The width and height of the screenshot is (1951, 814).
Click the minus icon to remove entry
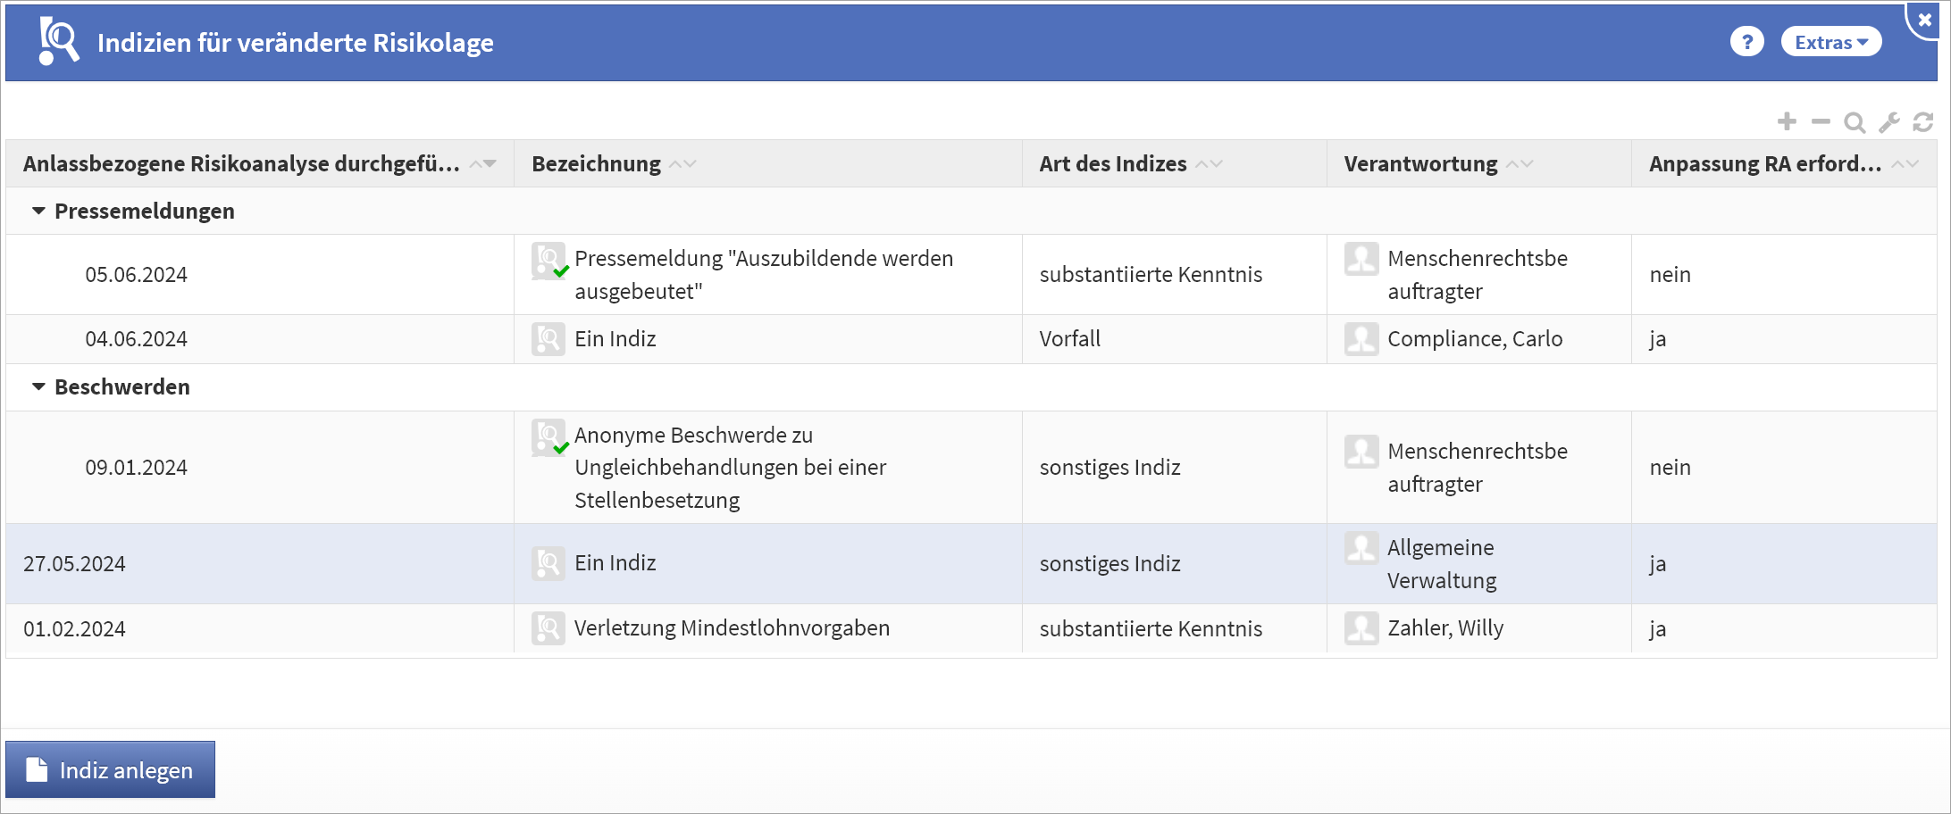pos(1821,122)
